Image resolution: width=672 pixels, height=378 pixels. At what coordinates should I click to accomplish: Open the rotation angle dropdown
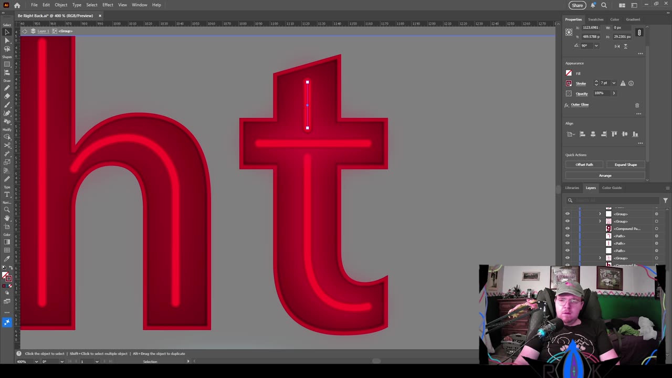pos(596,46)
